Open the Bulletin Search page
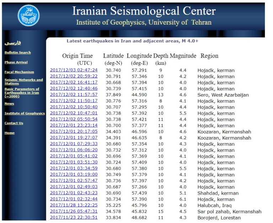Screen dimensions: 273x223 point(17,53)
